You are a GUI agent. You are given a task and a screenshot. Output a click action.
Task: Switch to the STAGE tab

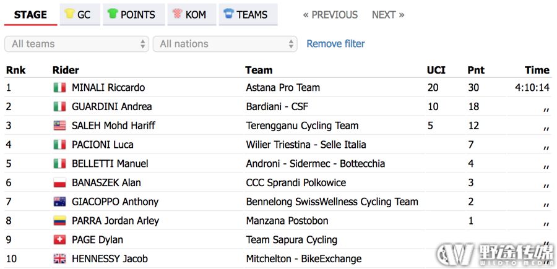tap(30, 15)
